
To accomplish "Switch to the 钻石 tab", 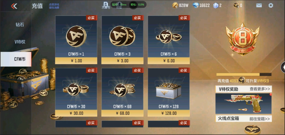I will click(20, 25).
